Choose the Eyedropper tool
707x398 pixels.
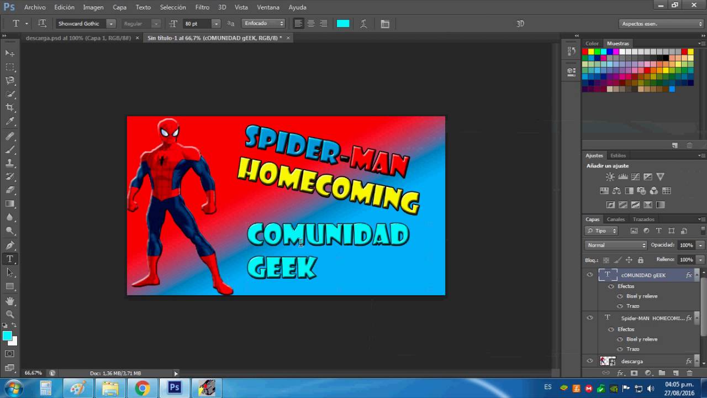[10, 122]
